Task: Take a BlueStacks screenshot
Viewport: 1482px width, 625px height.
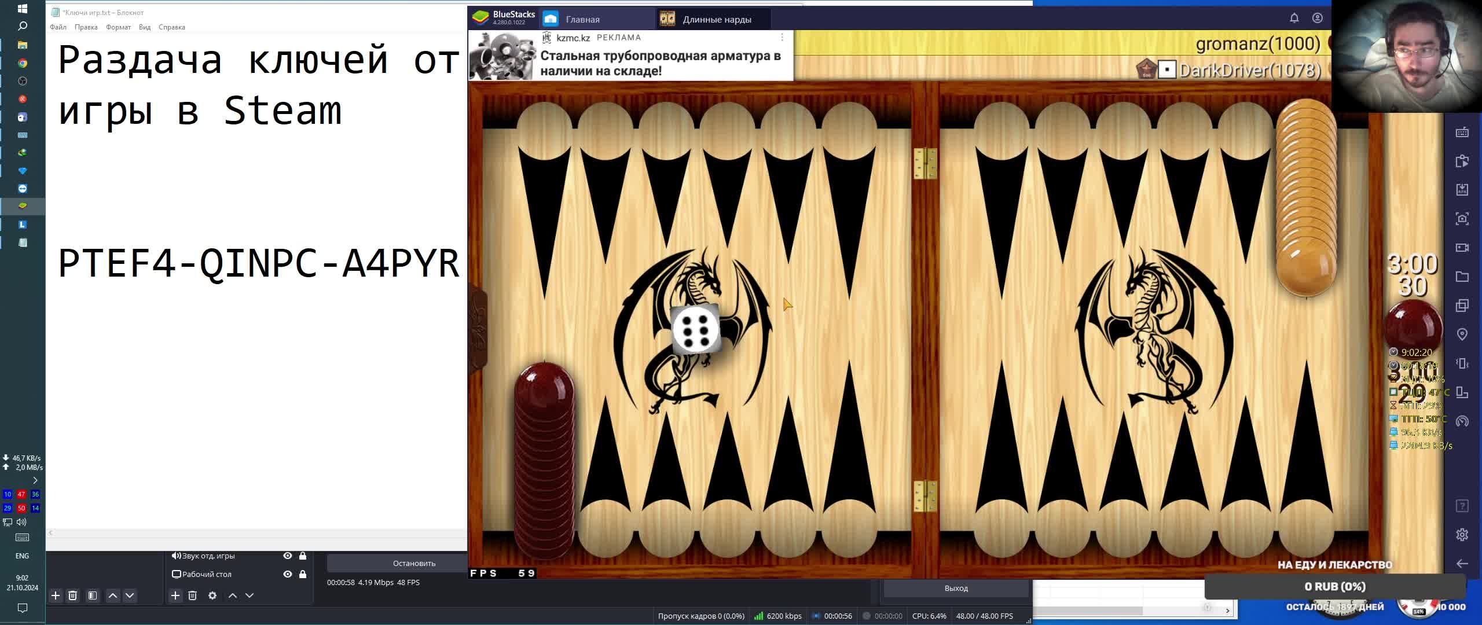Action: [1462, 219]
